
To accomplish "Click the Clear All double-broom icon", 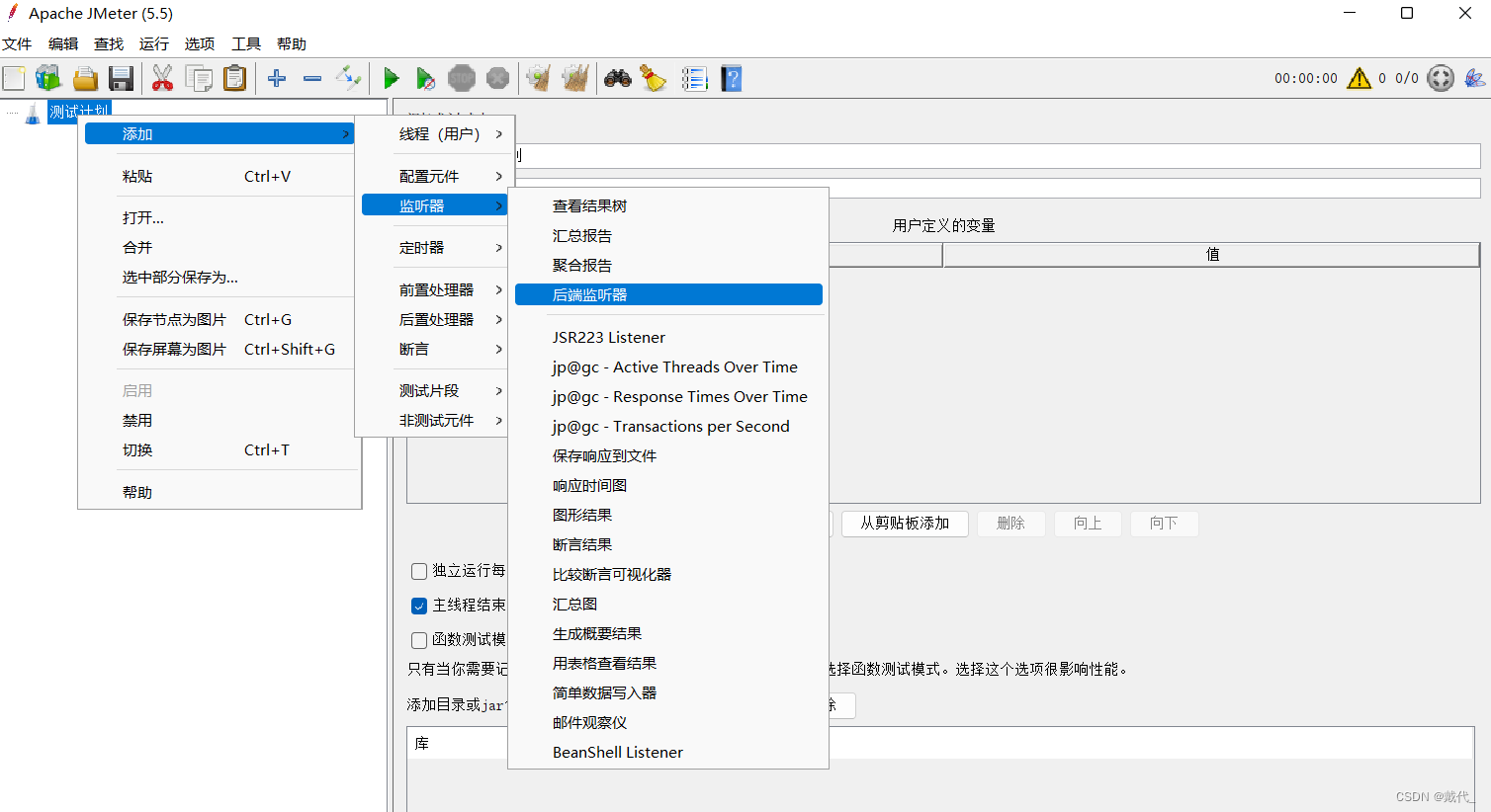I will (575, 78).
